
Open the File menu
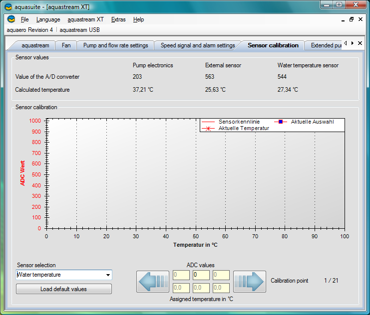25,19
